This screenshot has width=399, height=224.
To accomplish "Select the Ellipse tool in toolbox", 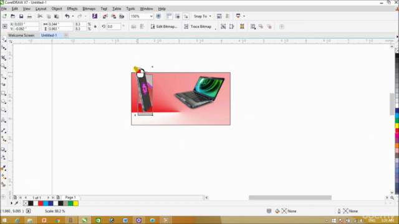I will 4,101.
